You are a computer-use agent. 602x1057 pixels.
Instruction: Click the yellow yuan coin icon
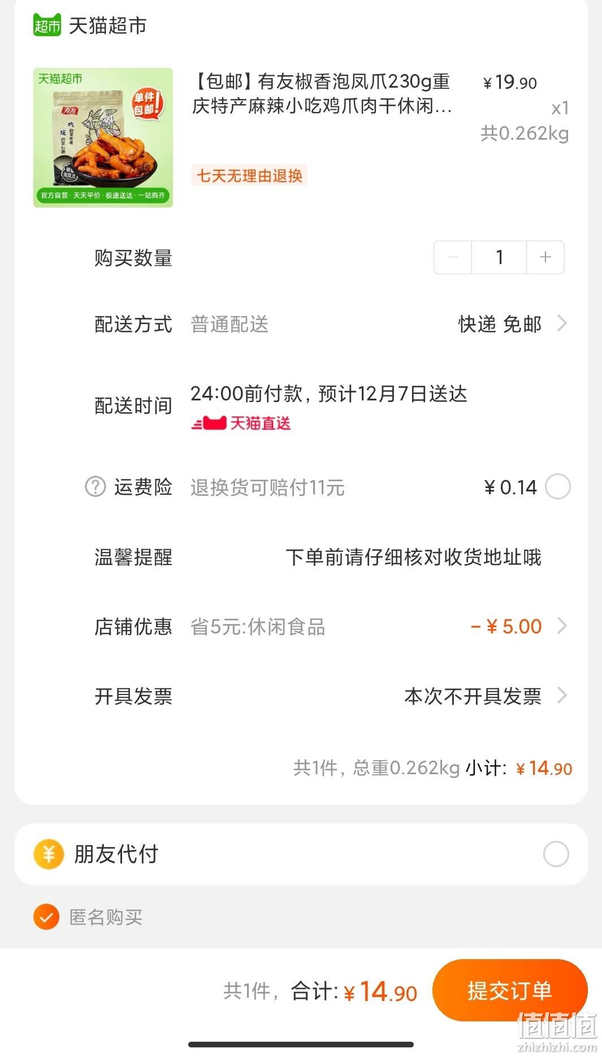point(49,854)
